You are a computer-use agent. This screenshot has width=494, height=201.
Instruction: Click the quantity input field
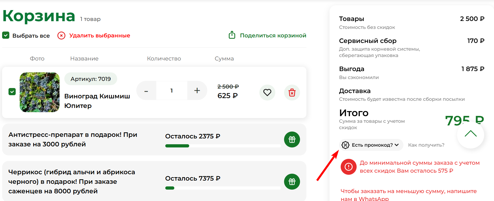click(x=172, y=91)
